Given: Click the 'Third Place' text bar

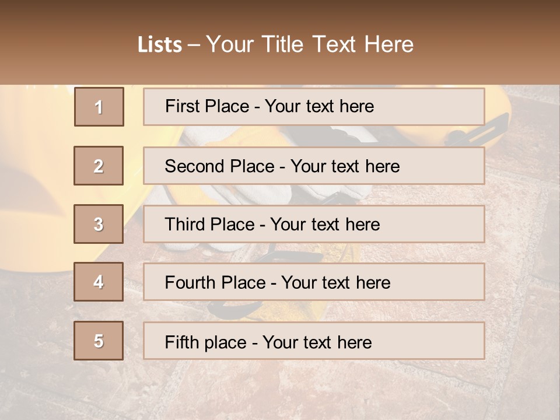Looking at the screenshot, I should click(x=314, y=224).
